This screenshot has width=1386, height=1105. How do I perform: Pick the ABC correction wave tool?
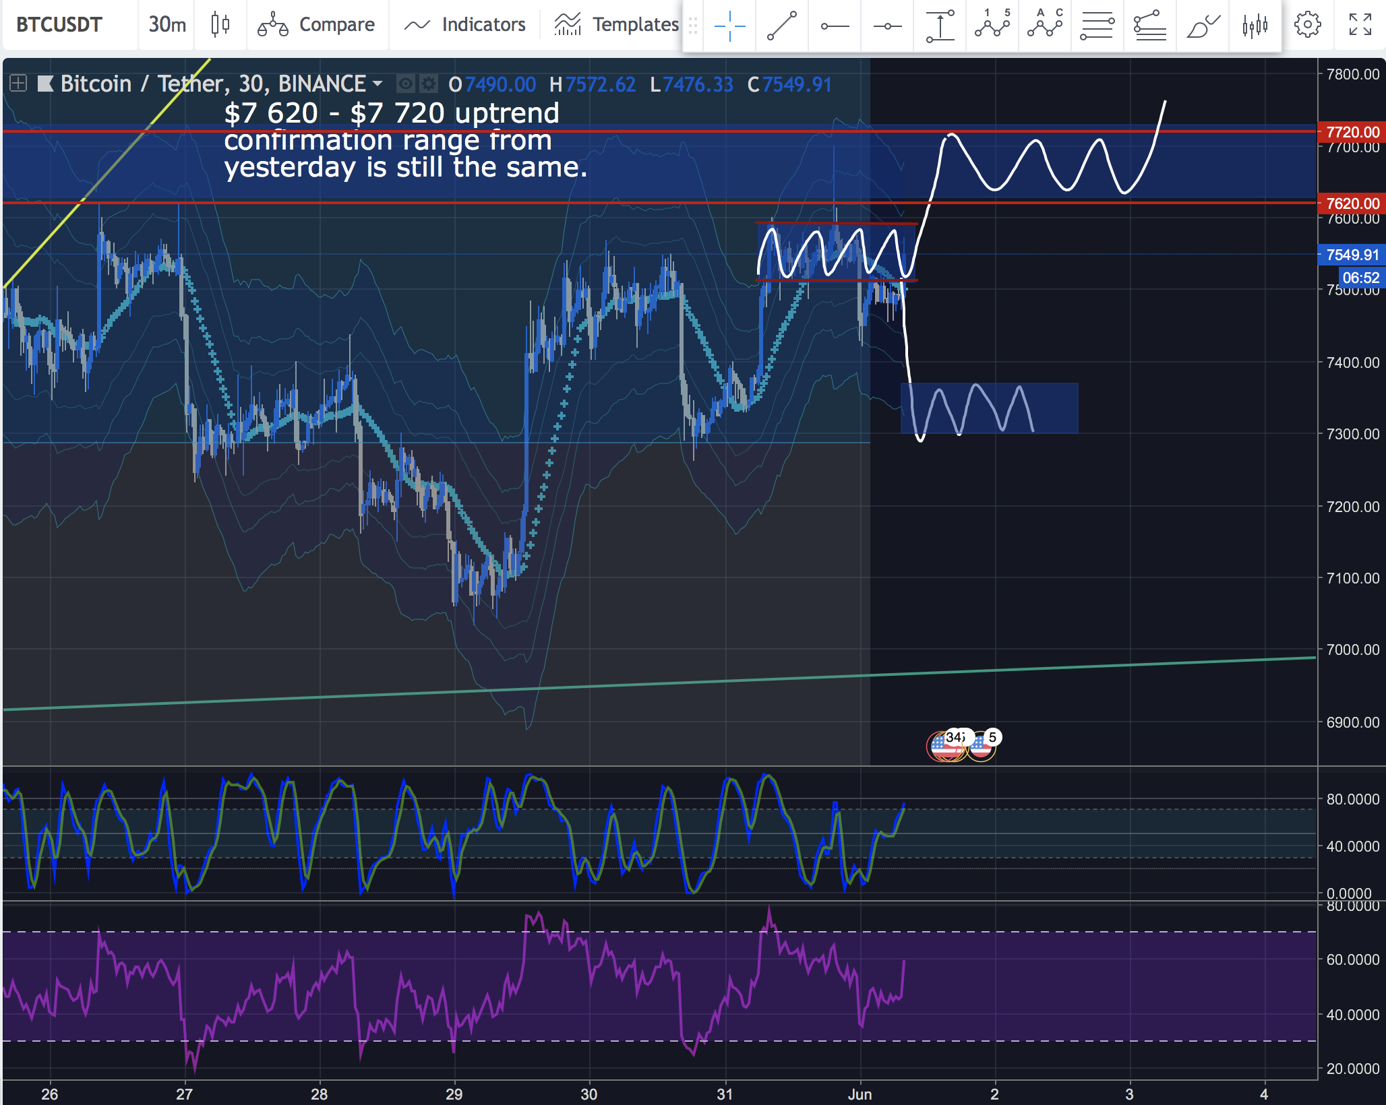[1045, 26]
